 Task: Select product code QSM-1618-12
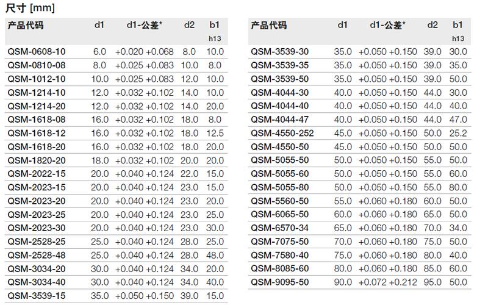(x=37, y=133)
